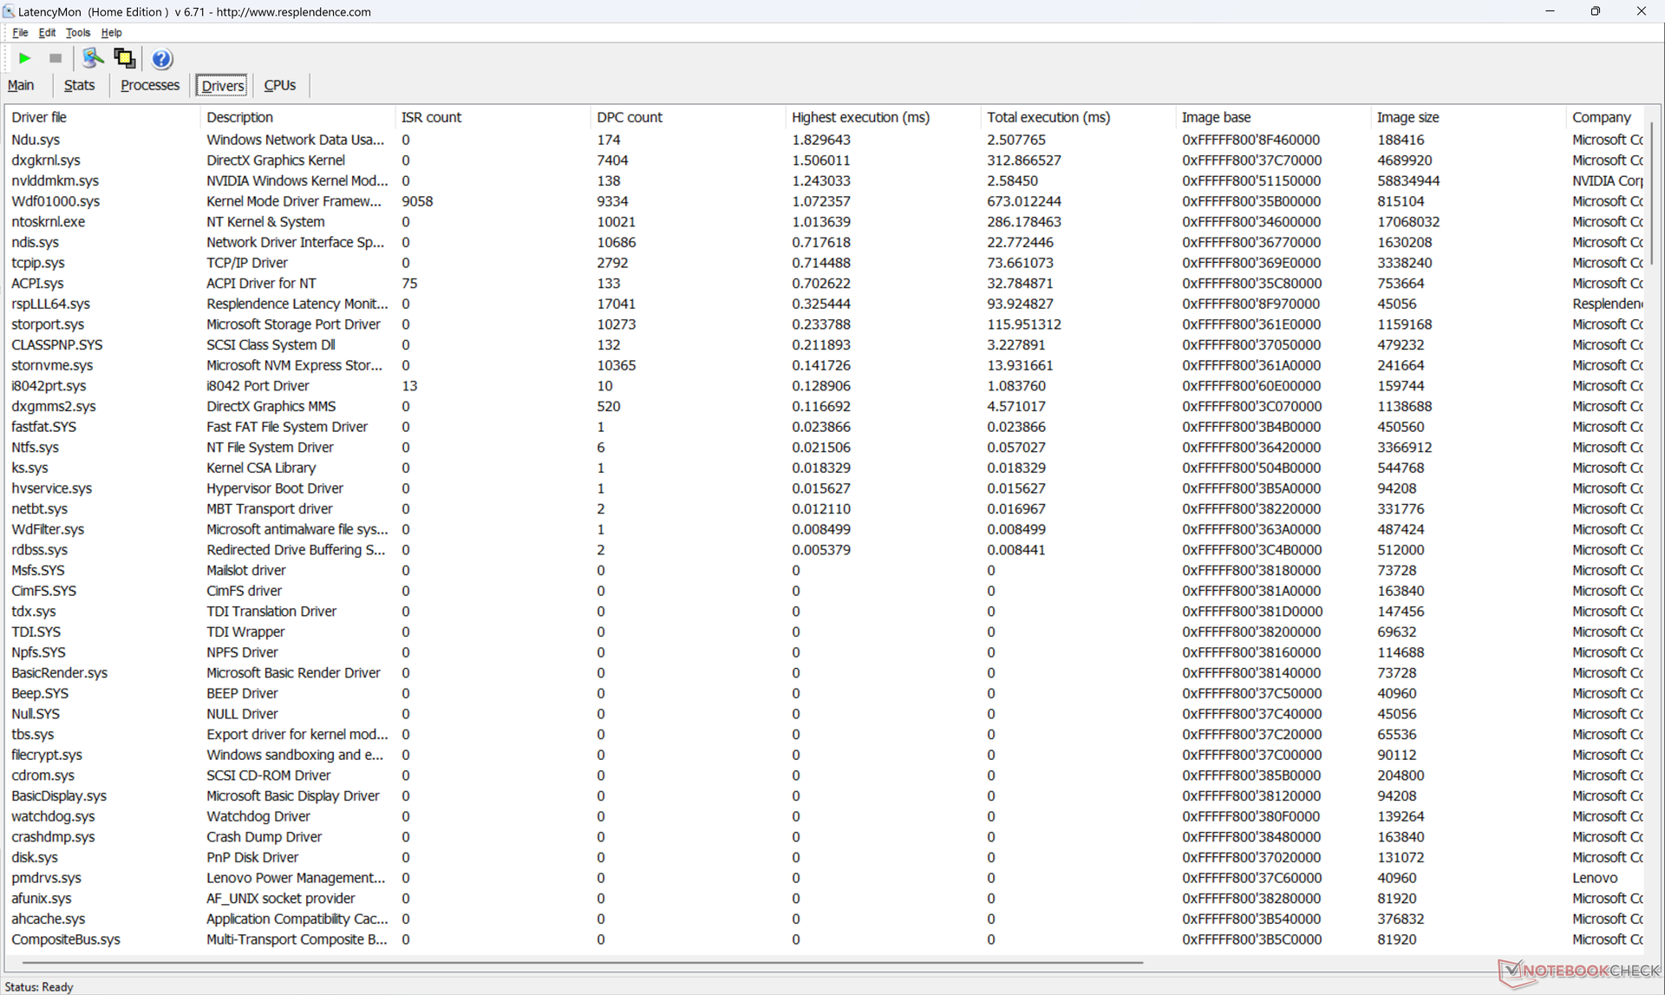Switch to the Main tab
The image size is (1665, 995).
click(21, 85)
